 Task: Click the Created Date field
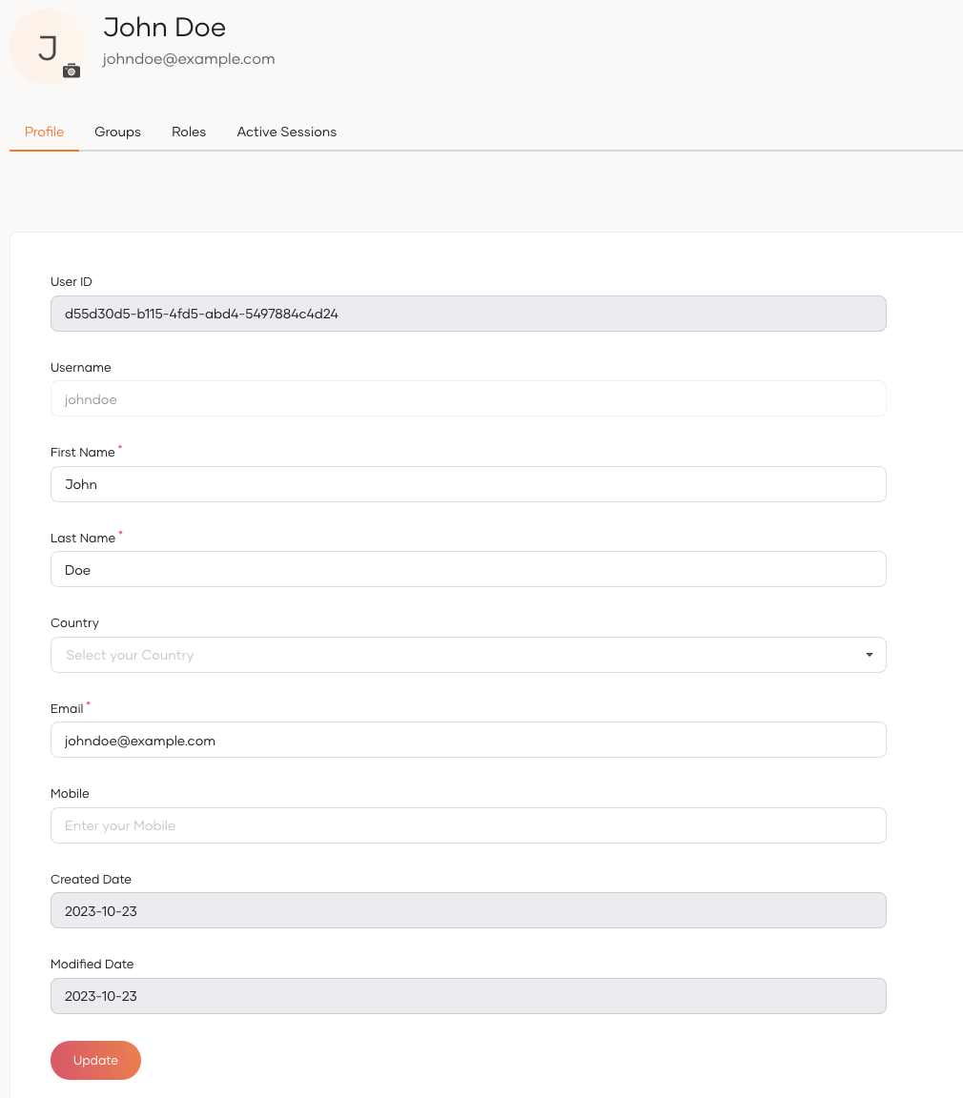[x=468, y=910]
